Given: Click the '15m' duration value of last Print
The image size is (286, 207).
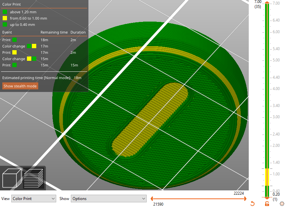Looking at the screenshot, I should (x=74, y=65).
